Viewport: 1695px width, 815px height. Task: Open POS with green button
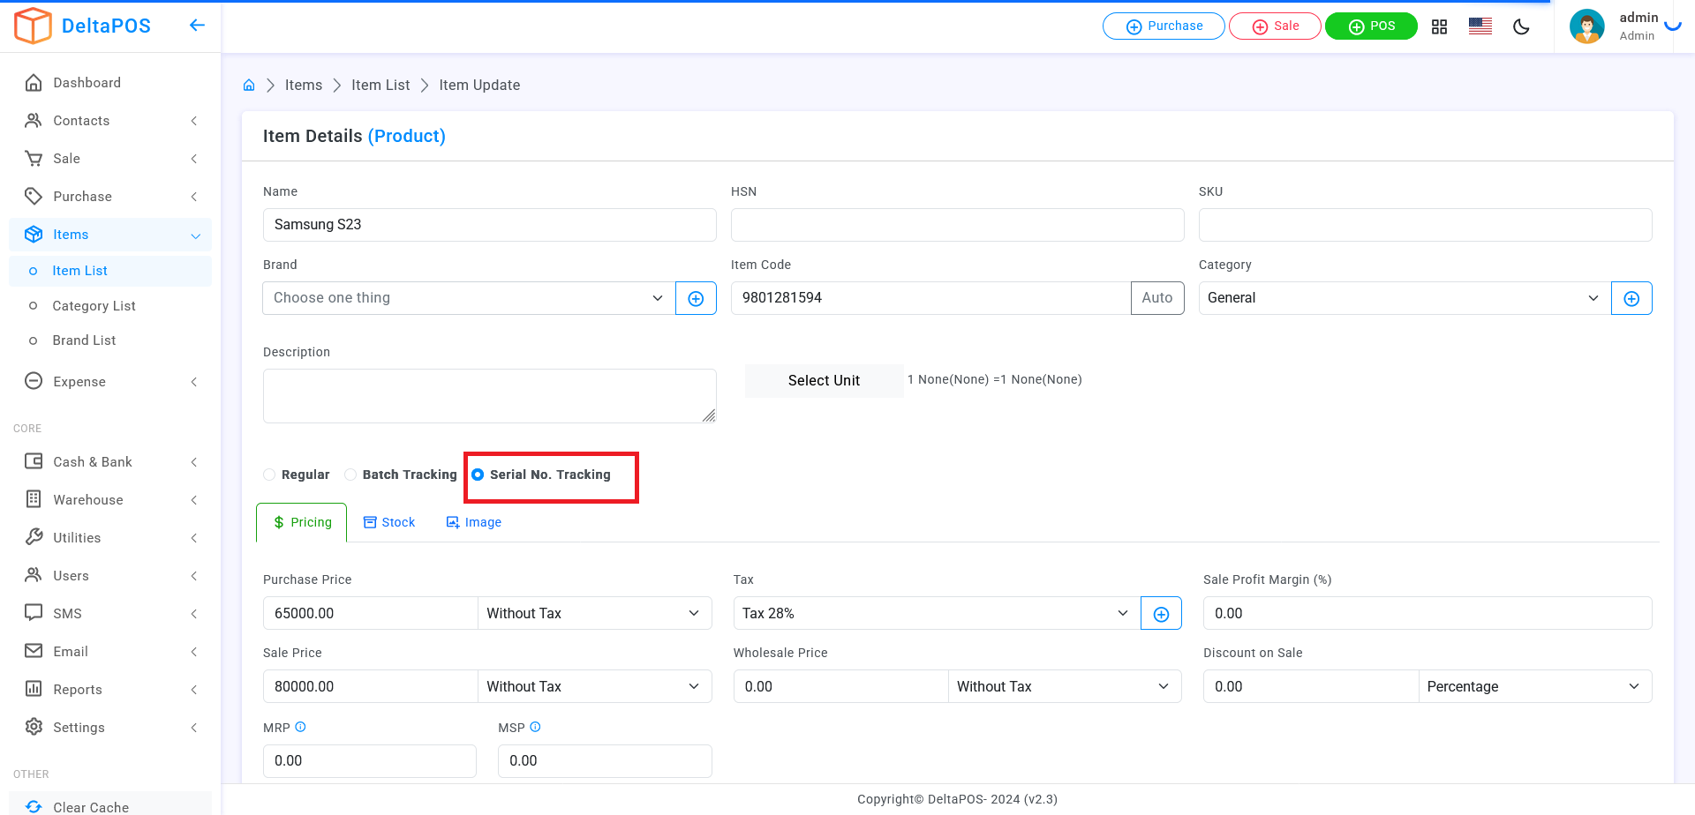1371,26
